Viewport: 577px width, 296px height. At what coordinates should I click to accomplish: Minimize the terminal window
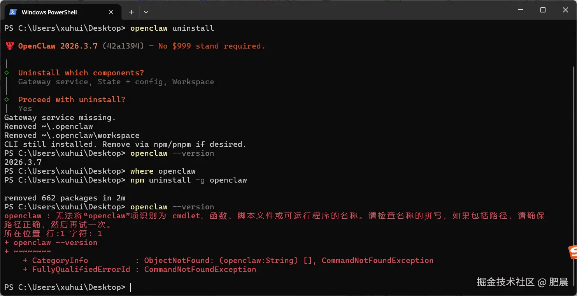(520, 10)
